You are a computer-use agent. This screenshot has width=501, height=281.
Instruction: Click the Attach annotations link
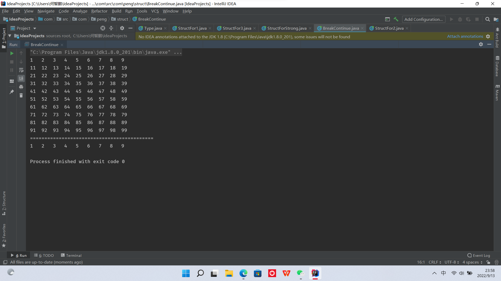[x=465, y=36]
